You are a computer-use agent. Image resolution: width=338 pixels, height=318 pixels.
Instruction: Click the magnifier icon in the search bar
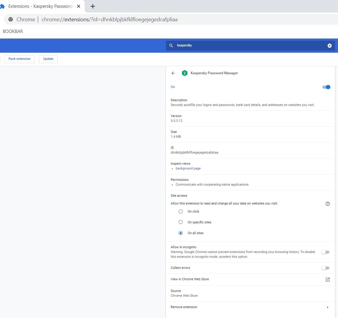click(x=171, y=46)
